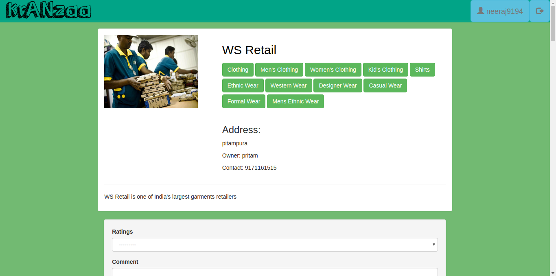556x276 pixels.
Task: Select the Formal Wear tag
Action: pyautogui.click(x=244, y=101)
